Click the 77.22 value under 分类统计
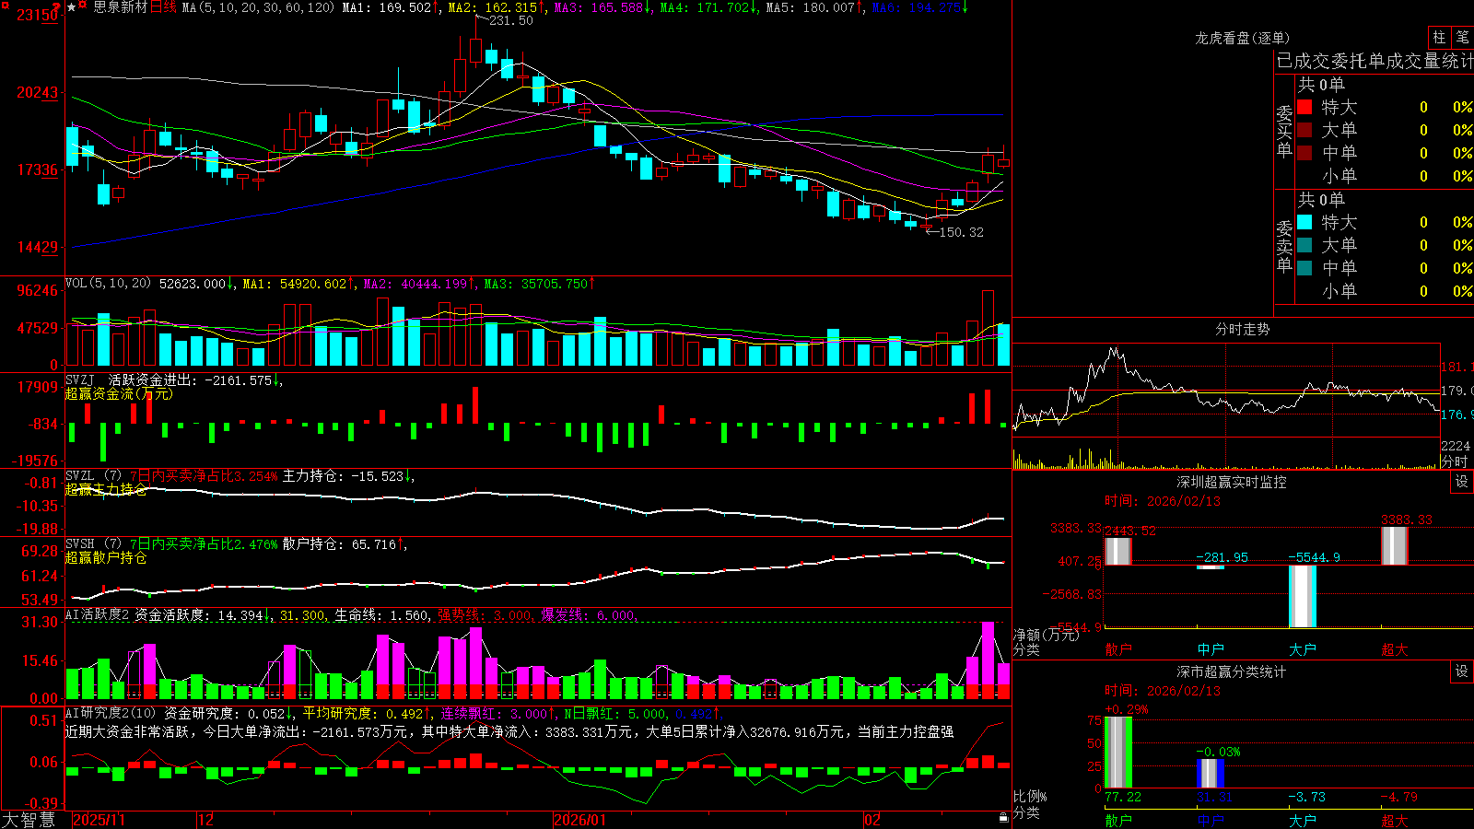 tap(1123, 797)
